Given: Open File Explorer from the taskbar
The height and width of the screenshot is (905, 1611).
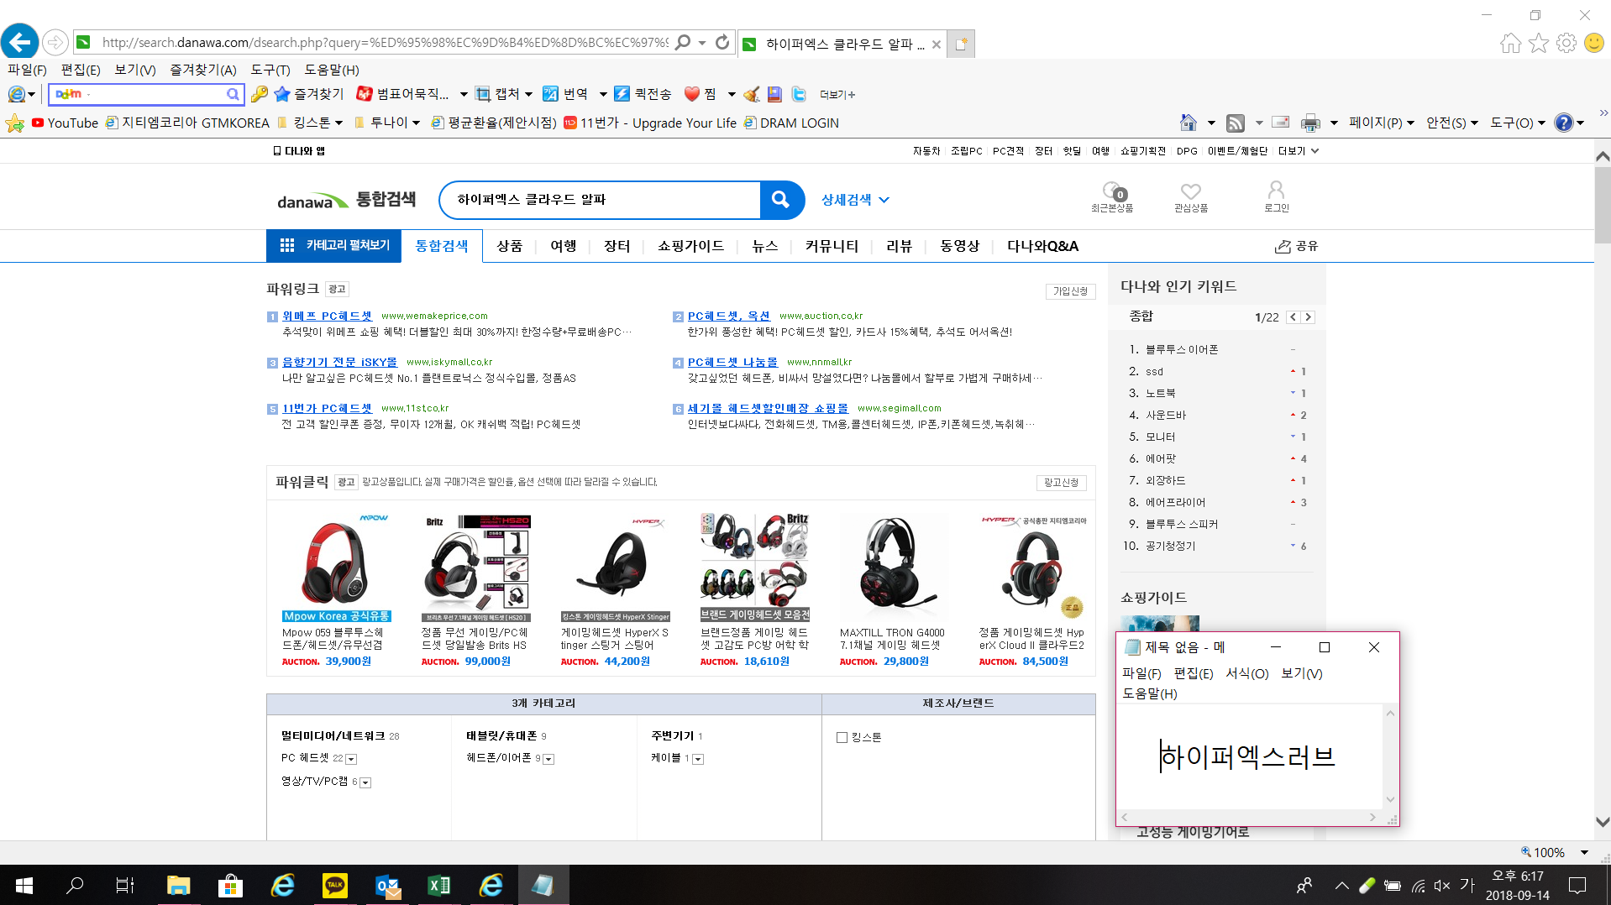Looking at the screenshot, I should click(x=178, y=885).
